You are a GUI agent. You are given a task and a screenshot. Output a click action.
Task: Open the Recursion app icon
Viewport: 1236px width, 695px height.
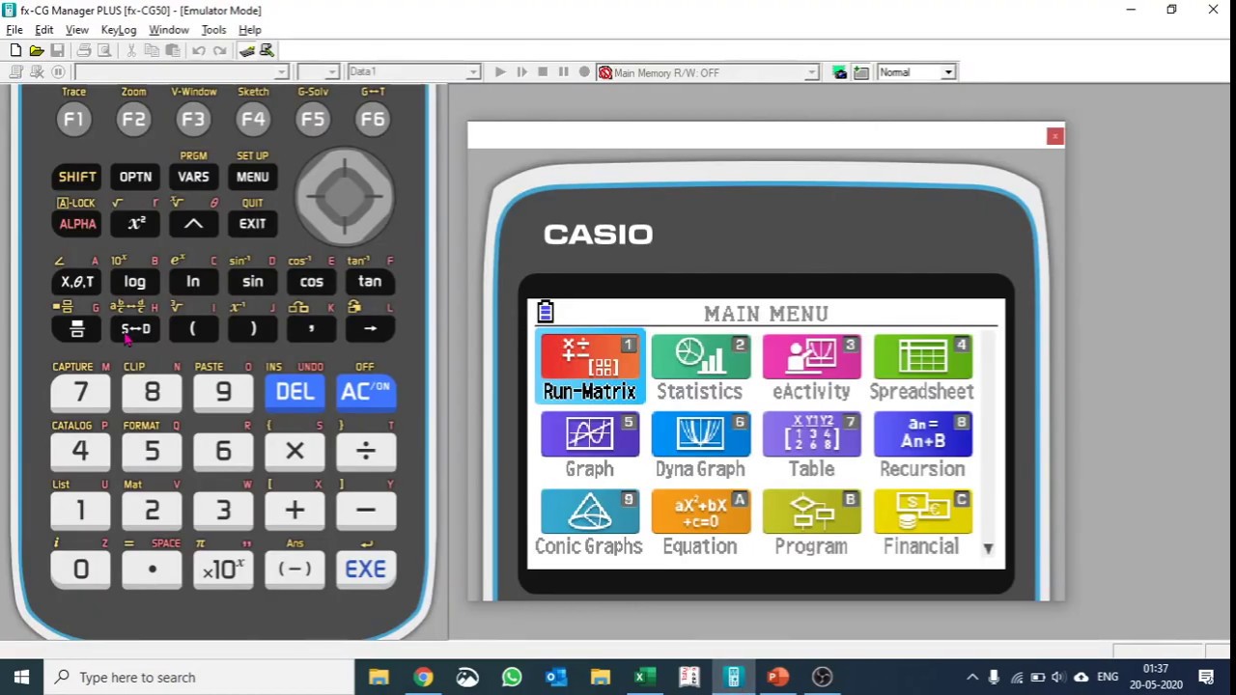pos(922,445)
